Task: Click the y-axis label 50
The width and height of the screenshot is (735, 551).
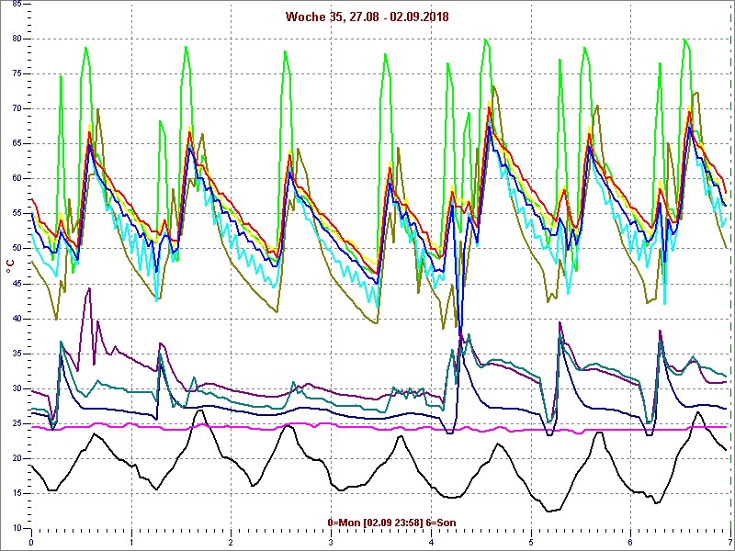Action: click(x=17, y=249)
